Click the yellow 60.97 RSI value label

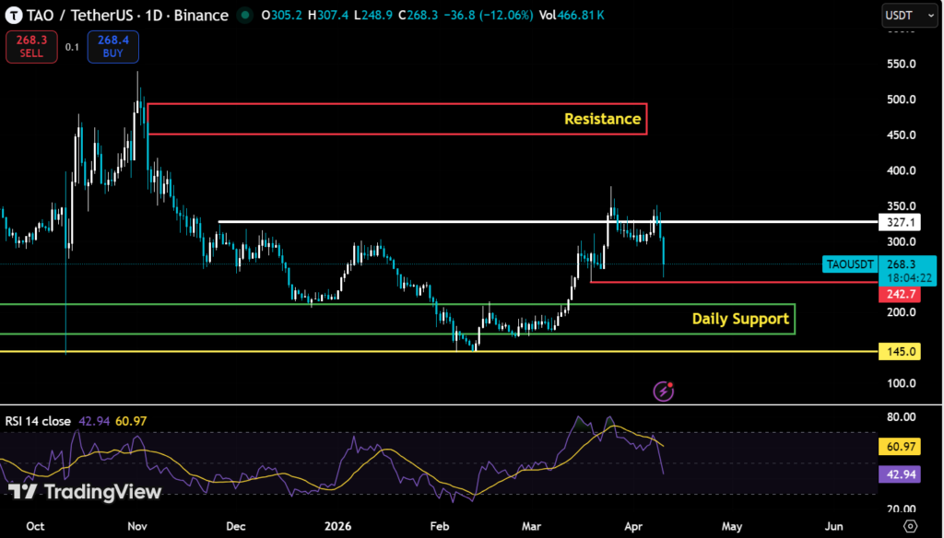point(901,446)
